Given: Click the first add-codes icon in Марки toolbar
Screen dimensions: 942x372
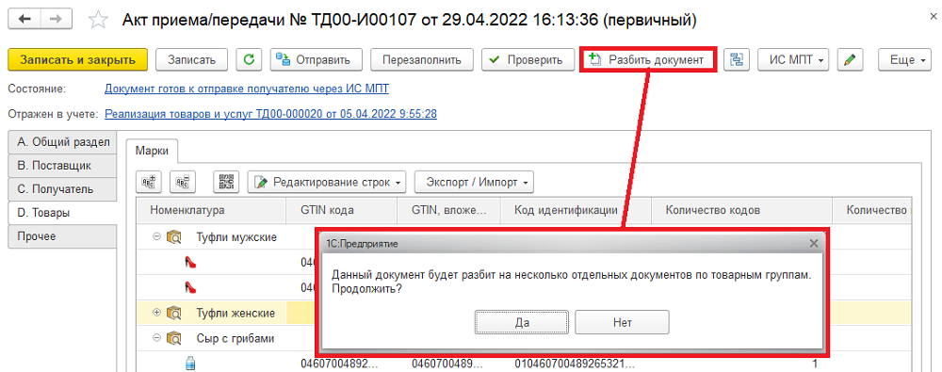Looking at the screenshot, I should pyautogui.click(x=149, y=182).
